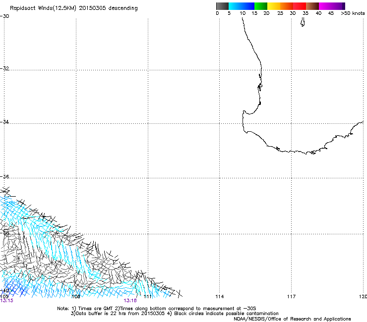This screenshot has width=367, height=322.
Task: Click the latitude label '-34'
Action: [4, 122]
